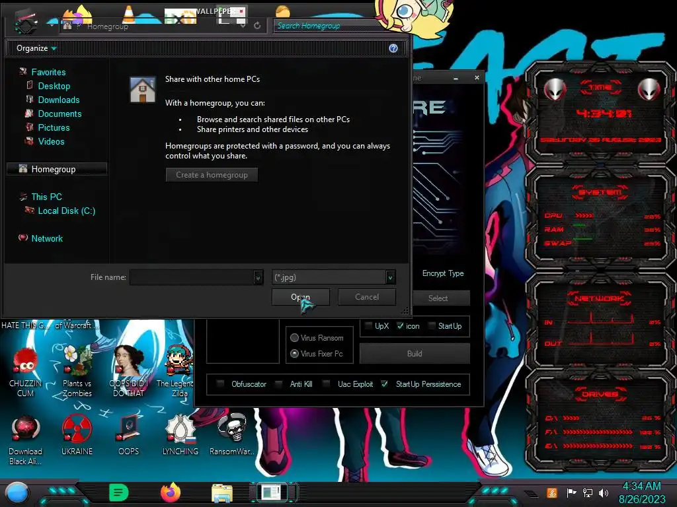Open File Explorer from the taskbar
This screenshot has height=507, width=677.
coord(222,494)
